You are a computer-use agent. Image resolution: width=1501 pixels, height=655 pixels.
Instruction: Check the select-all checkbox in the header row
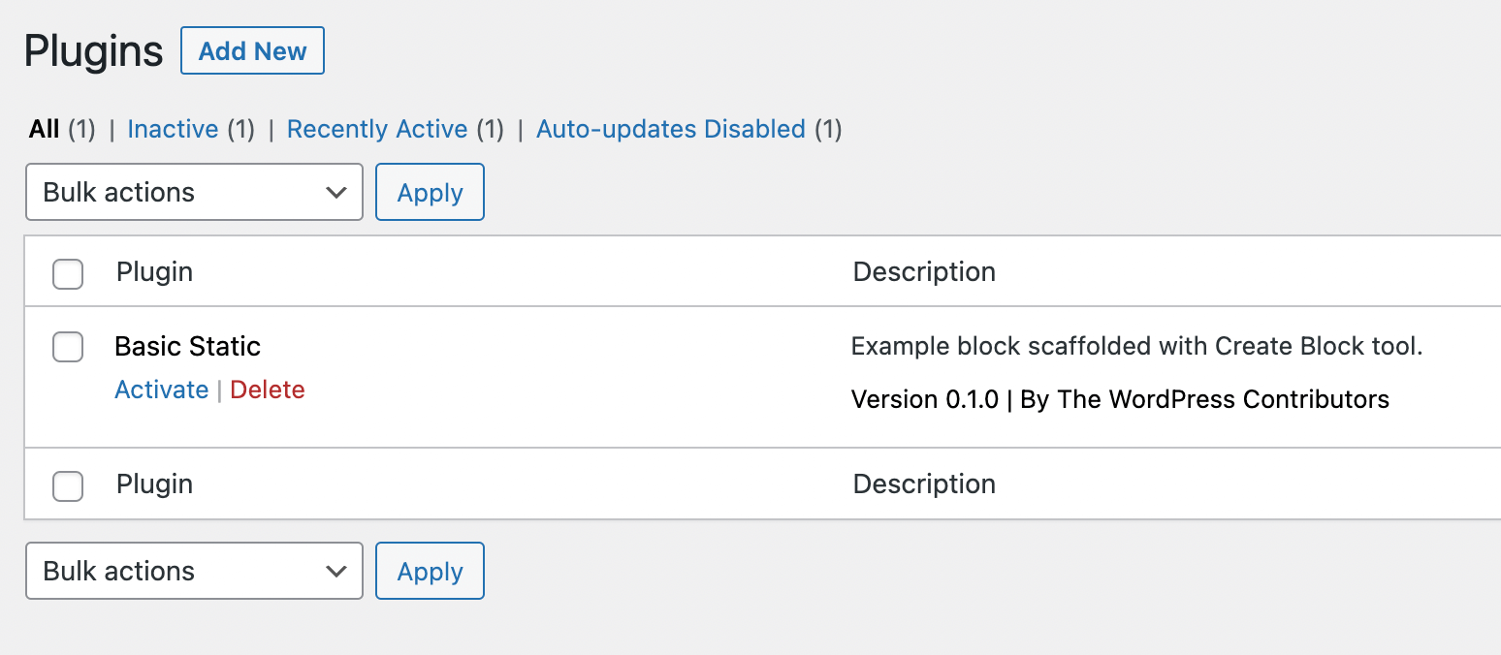[68, 274]
